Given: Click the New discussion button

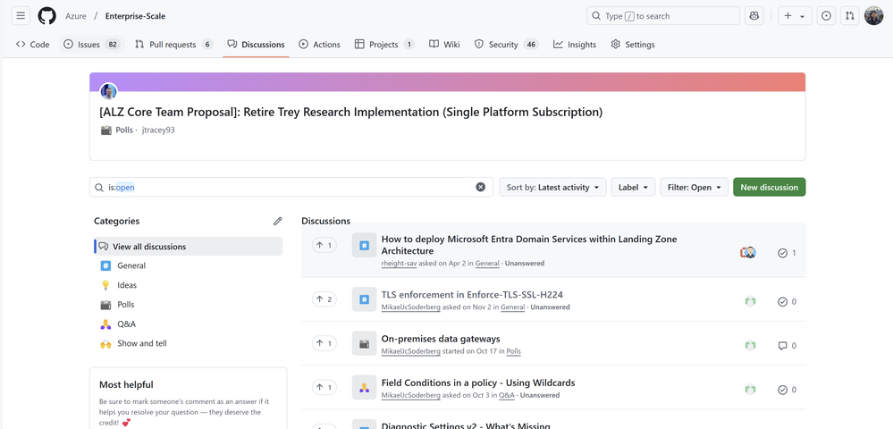Looking at the screenshot, I should (x=769, y=187).
